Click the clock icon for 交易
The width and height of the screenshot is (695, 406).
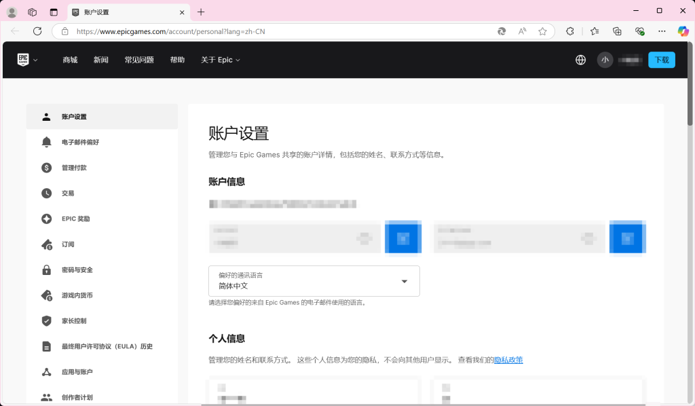coord(46,193)
